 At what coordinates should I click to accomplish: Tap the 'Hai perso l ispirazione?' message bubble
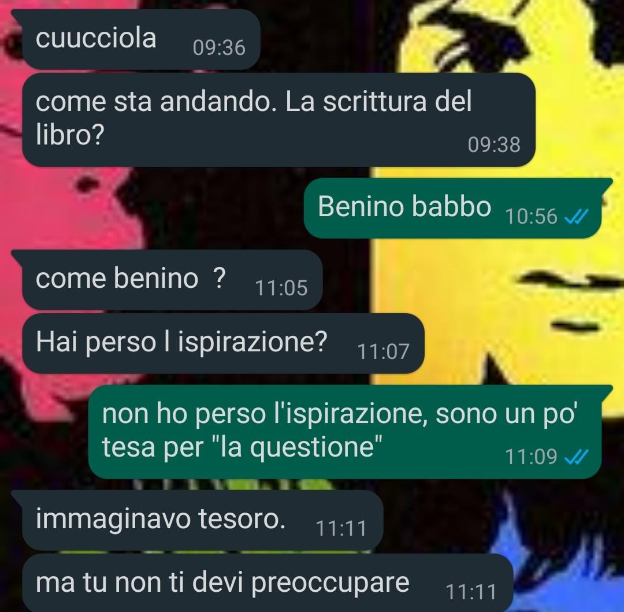tap(223, 343)
